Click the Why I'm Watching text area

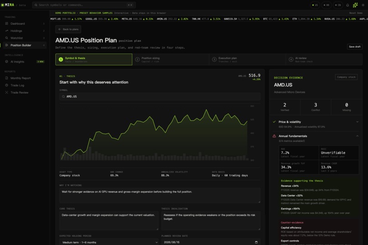click(x=160, y=195)
